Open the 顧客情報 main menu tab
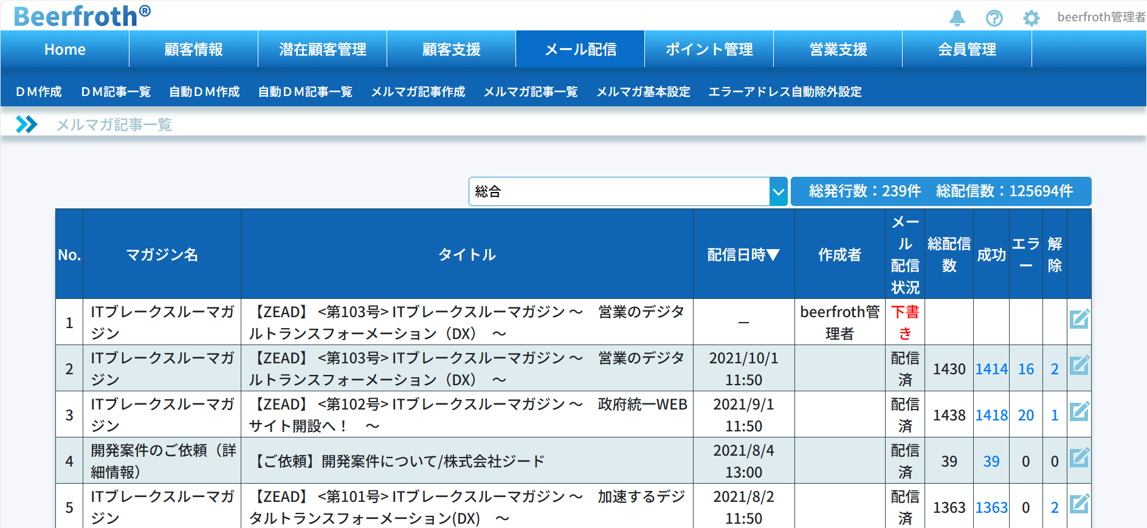The height and width of the screenshot is (528, 1147). pyautogui.click(x=193, y=49)
